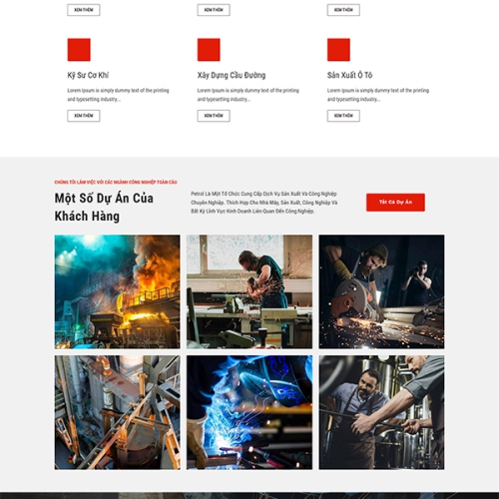Click Xem Thêm under Xây Dựng Cầu Đường
499x499 pixels.
(214, 116)
